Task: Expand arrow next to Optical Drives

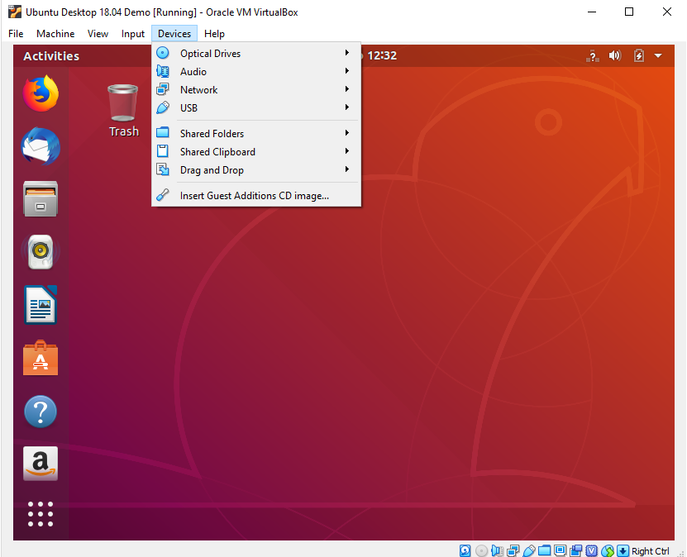Action: tap(347, 53)
